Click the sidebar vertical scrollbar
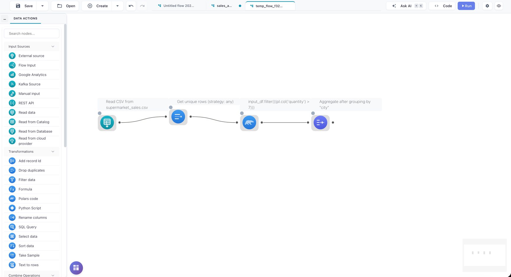 [x=65, y=86]
